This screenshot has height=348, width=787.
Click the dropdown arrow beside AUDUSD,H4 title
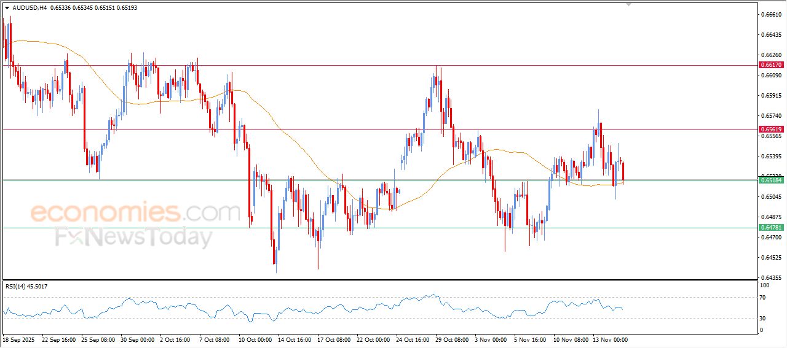[x=7, y=8]
